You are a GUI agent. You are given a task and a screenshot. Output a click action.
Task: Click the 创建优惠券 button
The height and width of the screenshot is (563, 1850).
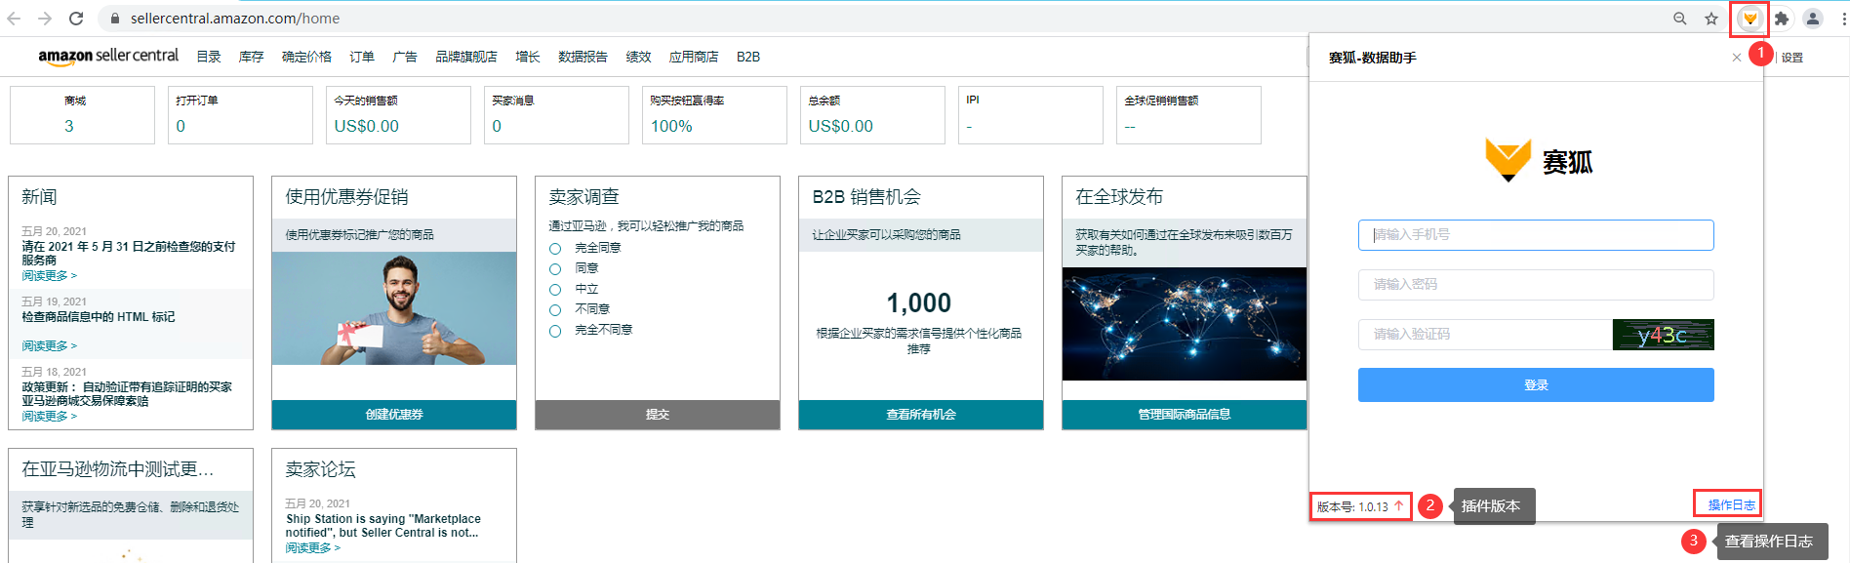click(394, 415)
